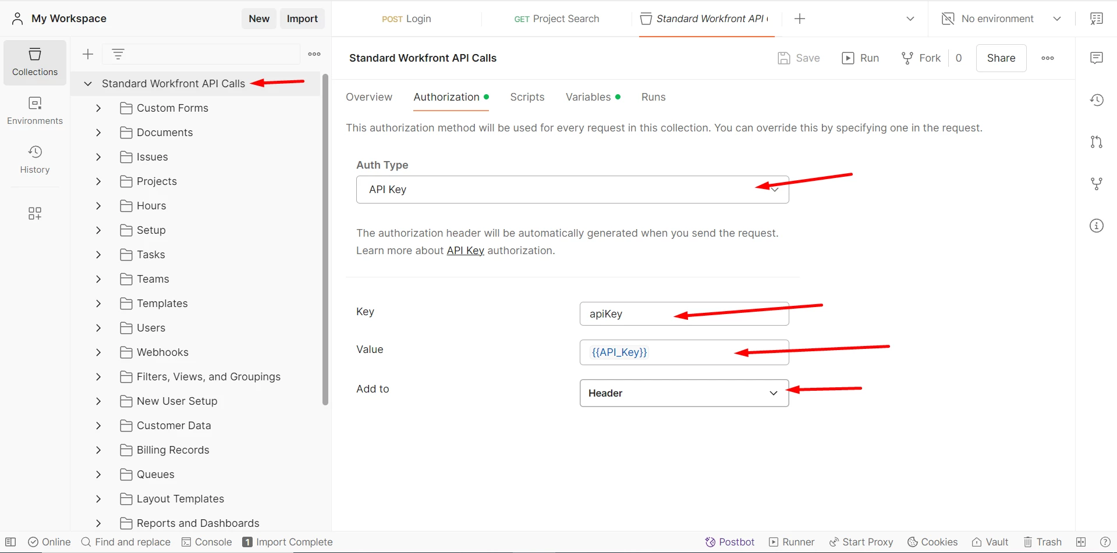Collapse the Standard Workfront API Calls collection

click(88, 84)
